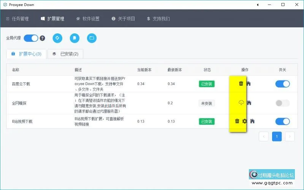
Task: Select page 1 pagination button
Action: point(277,137)
